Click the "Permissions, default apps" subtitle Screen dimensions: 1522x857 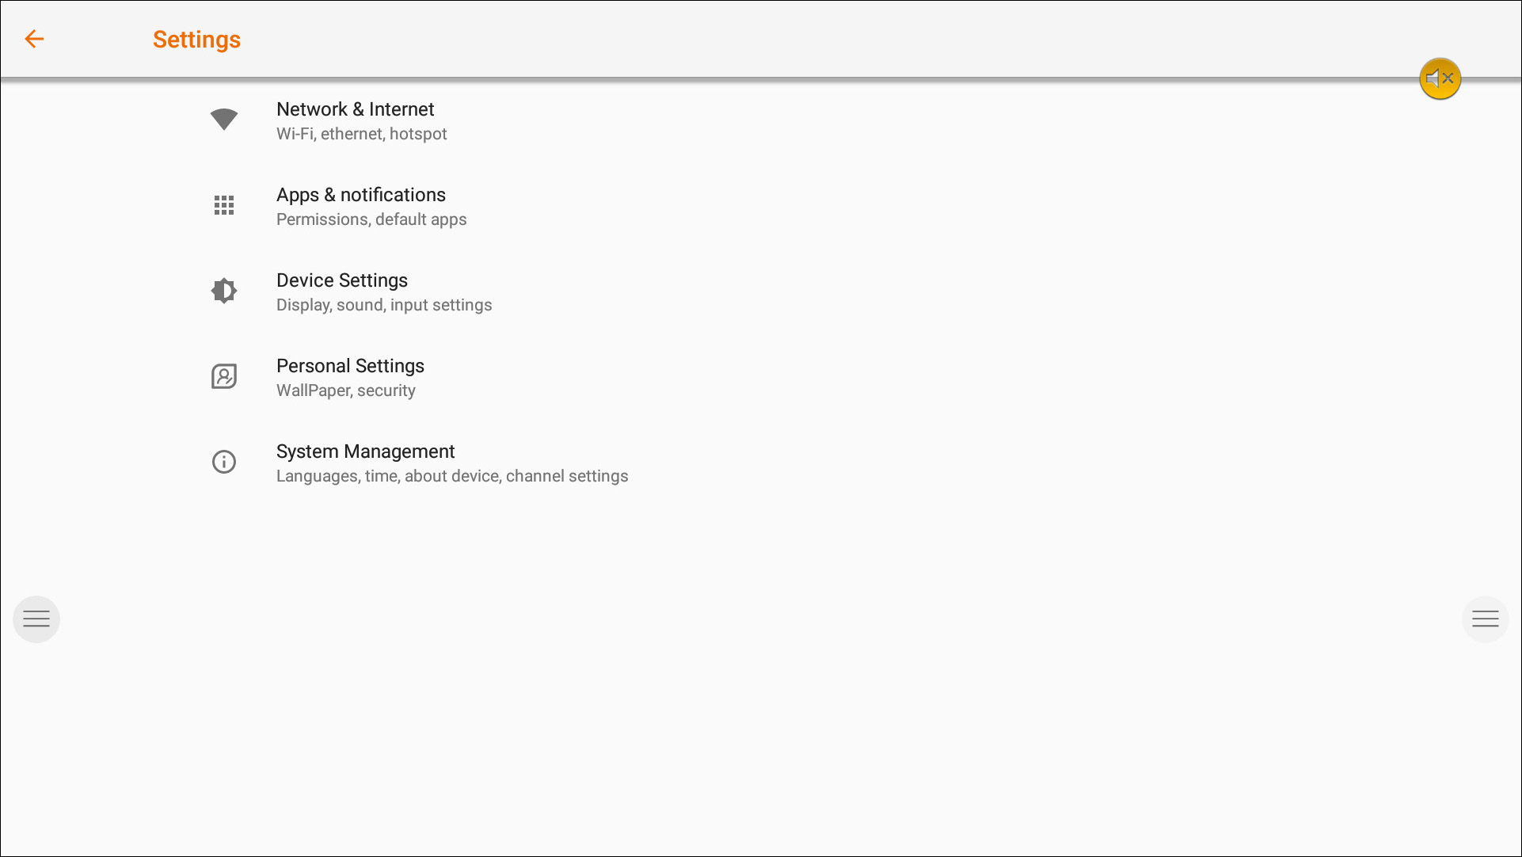click(x=371, y=219)
